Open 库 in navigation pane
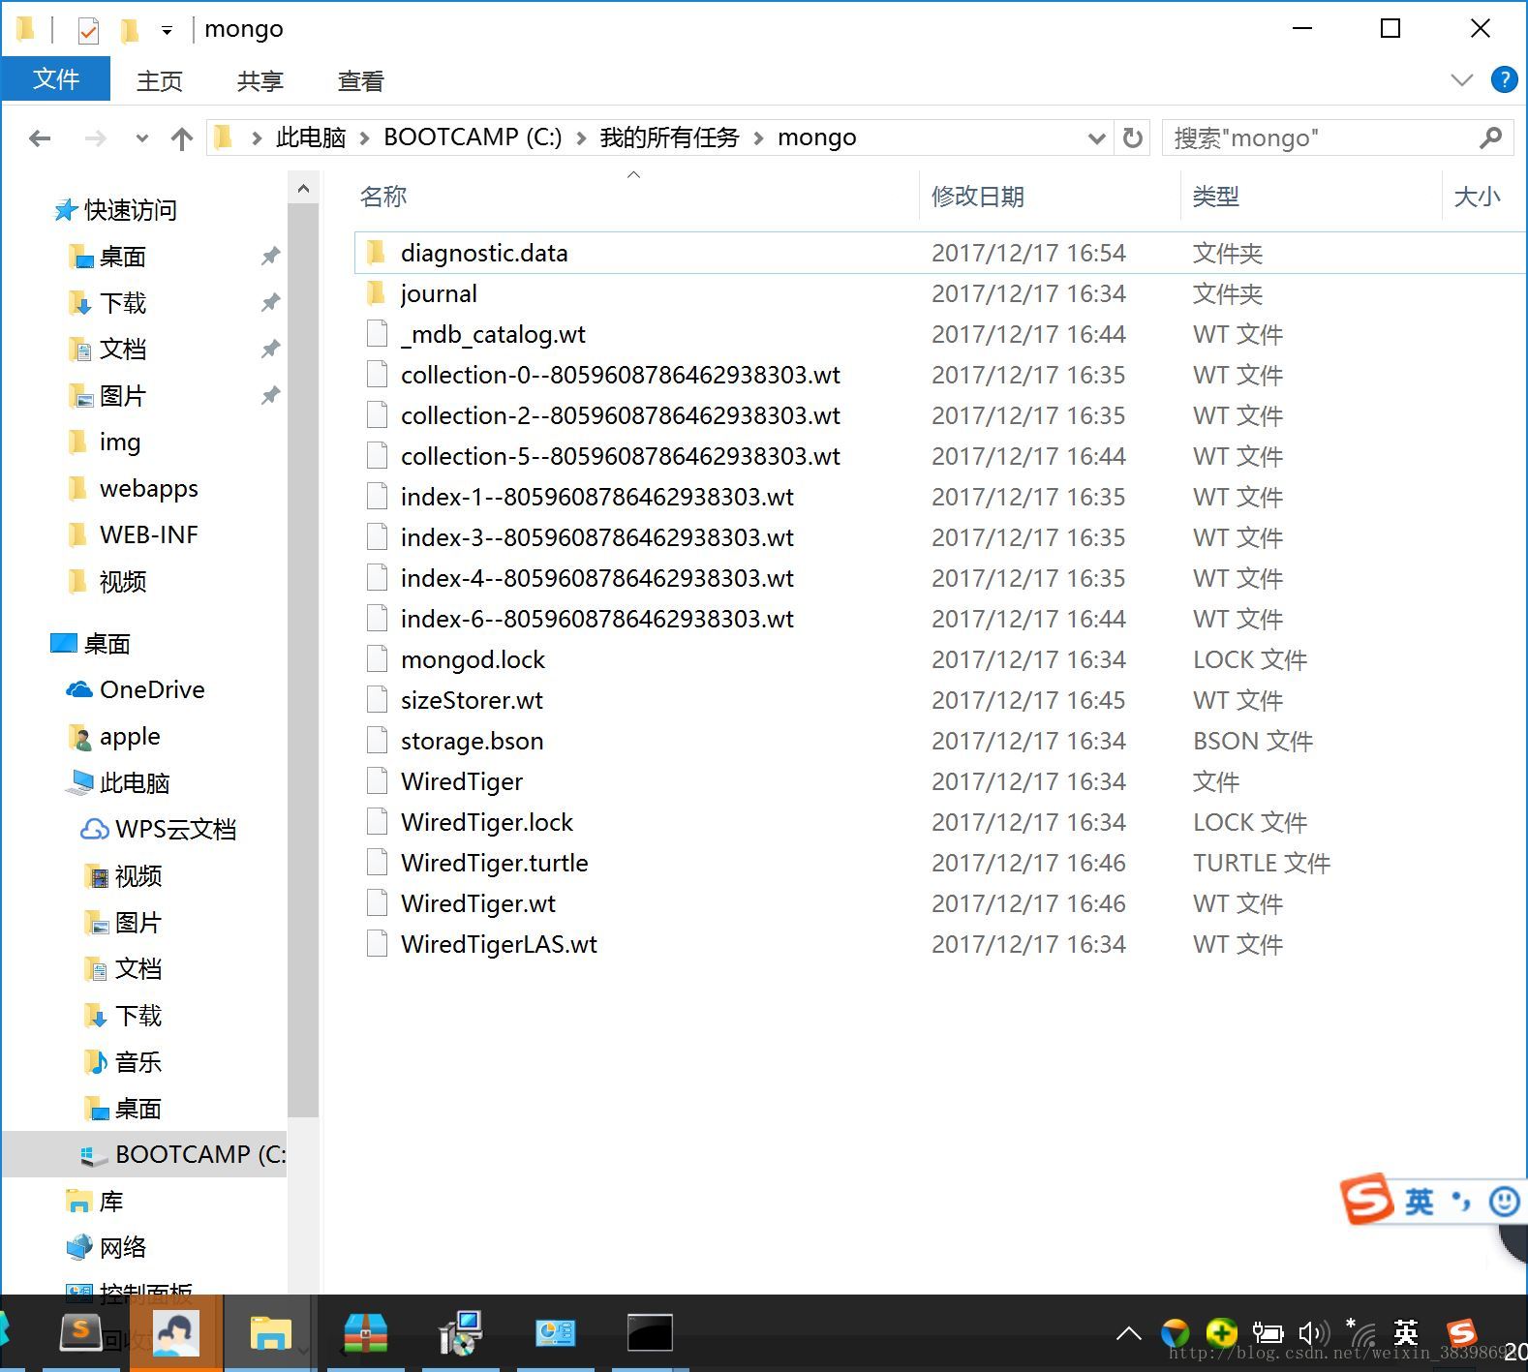The height and width of the screenshot is (1372, 1528). [x=110, y=1202]
